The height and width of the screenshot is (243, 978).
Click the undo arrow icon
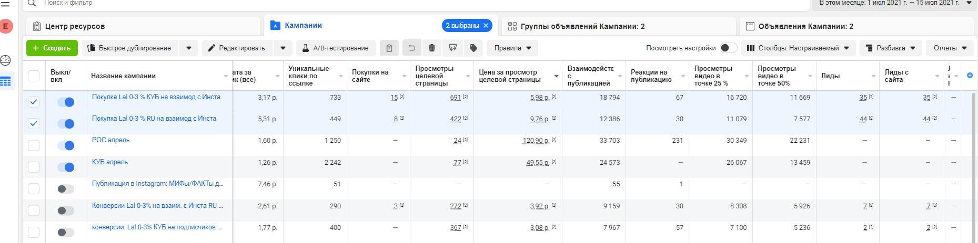[x=412, y=48]
